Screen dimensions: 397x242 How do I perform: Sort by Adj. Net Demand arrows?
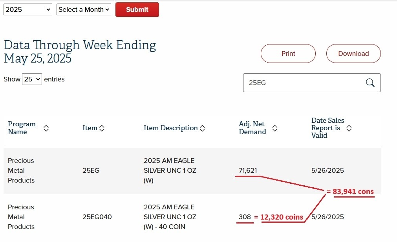(275, 128)
